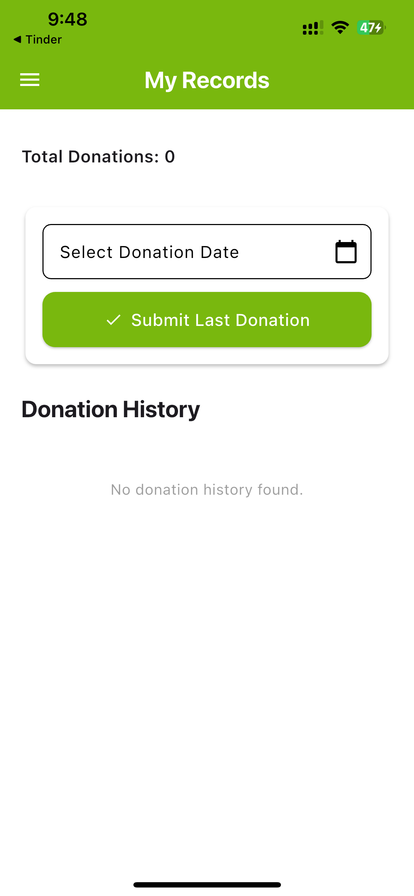This screenshot has height=896, width=414.
Task: Submit Last Donation
Action: [207, 320]
